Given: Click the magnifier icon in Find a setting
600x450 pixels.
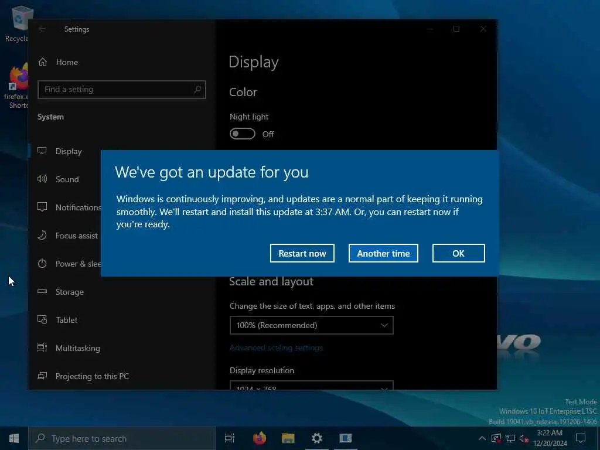Looking at the screenshot, I should click(197, 90).
